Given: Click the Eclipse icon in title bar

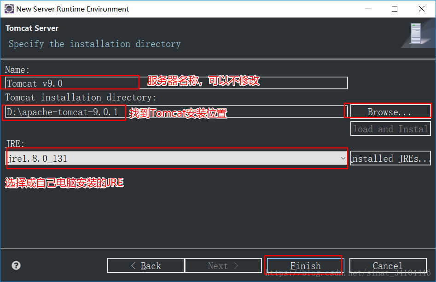Looking at the screenshot, I should pyautogui.click(x=9, y=9).
